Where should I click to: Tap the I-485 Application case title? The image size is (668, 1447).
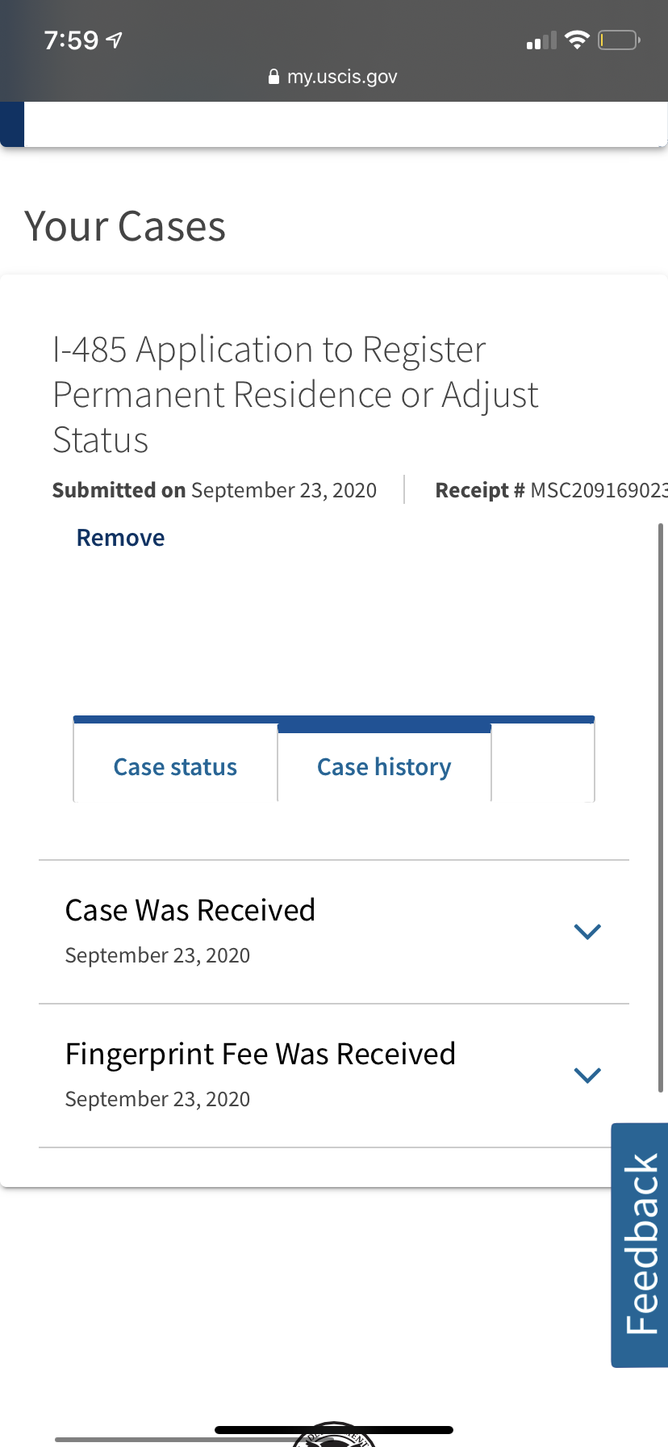(295, 395)
